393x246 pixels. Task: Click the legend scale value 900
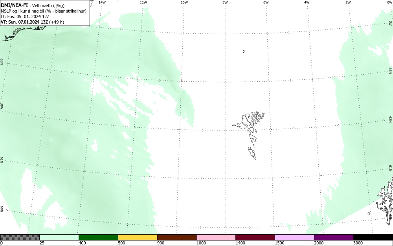coord(161,243)
